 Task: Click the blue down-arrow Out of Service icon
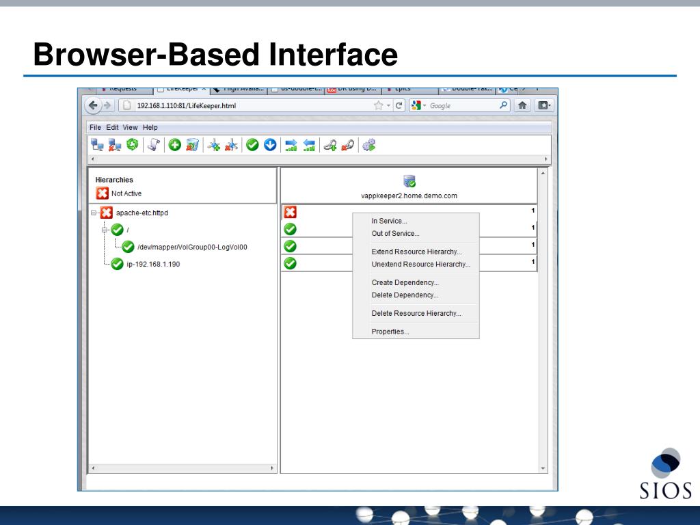click(x=269, y=144)
